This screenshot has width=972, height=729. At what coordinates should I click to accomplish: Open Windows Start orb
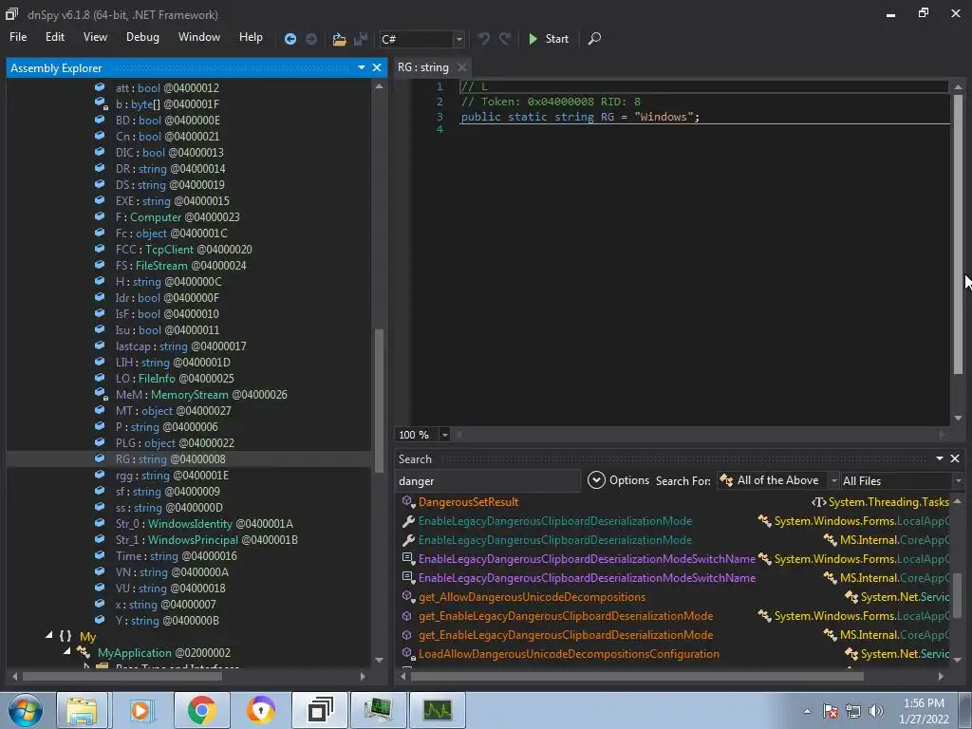coord(25,710)
